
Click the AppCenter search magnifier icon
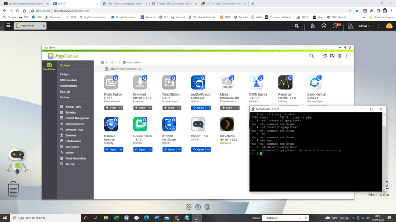pos(312,56)
